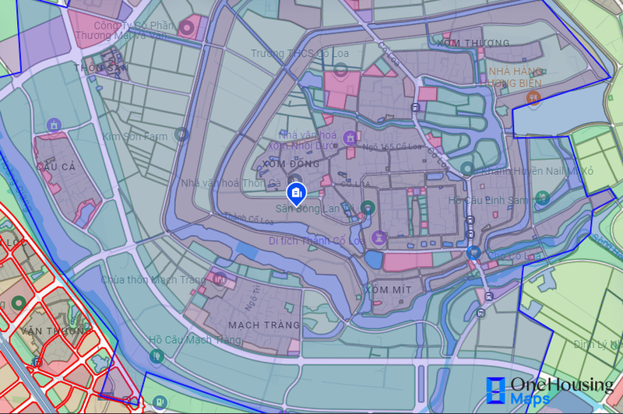
Task: Open the OneHousing Maps logo
Action: (x=550, y=391)
